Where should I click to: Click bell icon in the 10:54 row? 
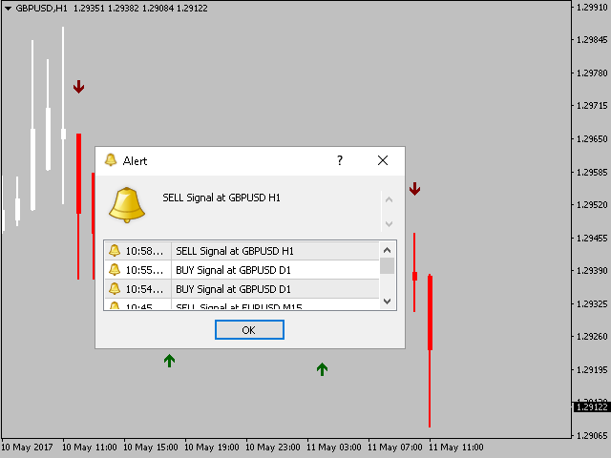click(115, 288)
